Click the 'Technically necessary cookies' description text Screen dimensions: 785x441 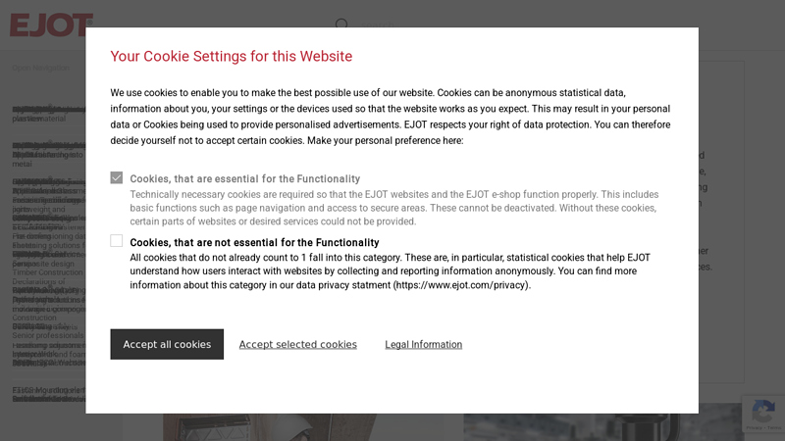393,208
